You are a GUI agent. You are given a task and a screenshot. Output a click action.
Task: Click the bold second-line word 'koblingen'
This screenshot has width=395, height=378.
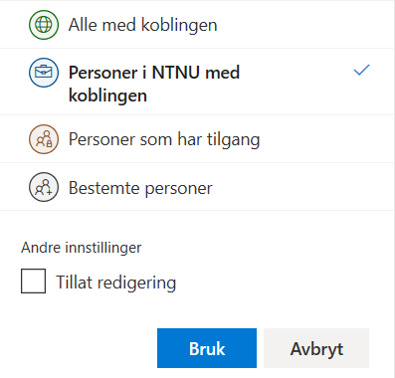click(x=107, y=95)
